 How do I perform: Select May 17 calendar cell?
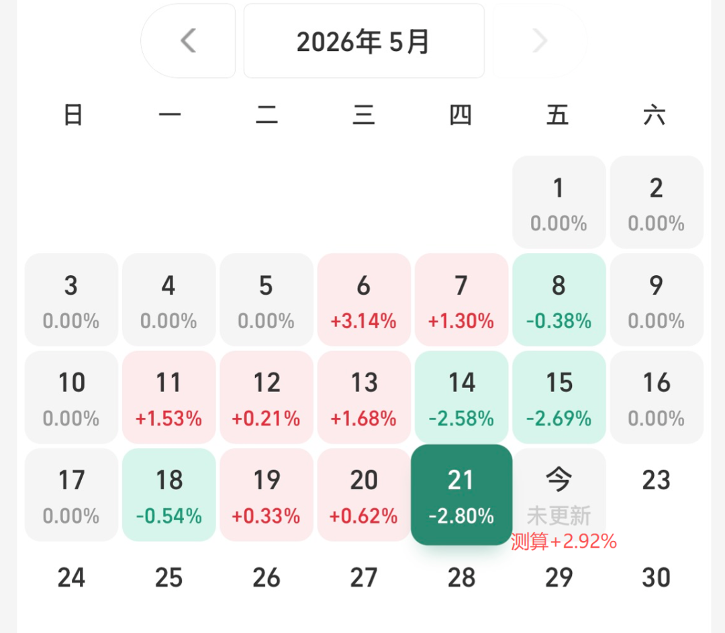pos(71,495)
